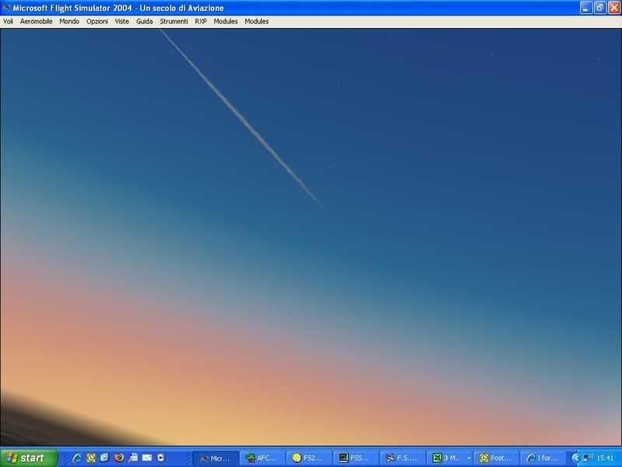Open the Opzioni menu
Screen dimensions: 622x467
click(x=97, y=22)
